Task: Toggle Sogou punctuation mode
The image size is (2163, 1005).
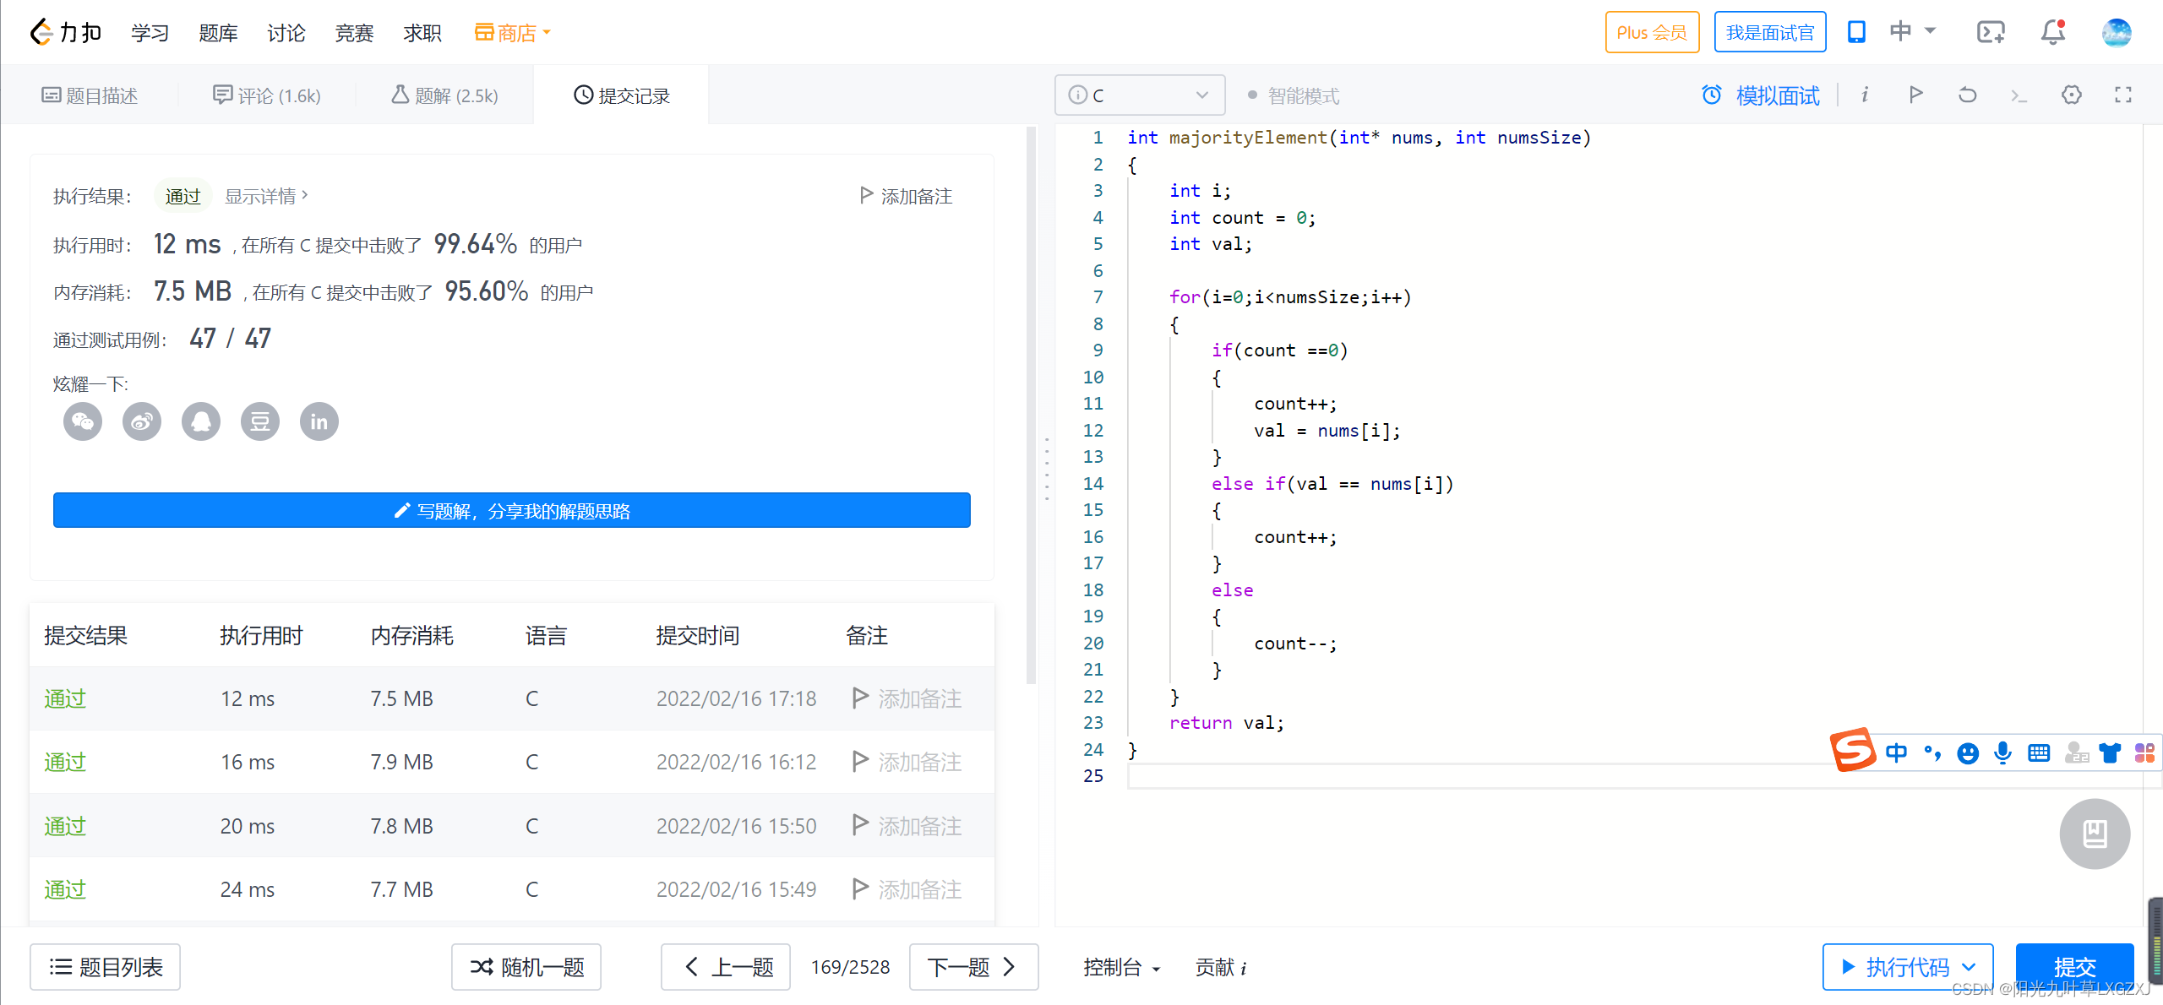Action: (1932, 752)
